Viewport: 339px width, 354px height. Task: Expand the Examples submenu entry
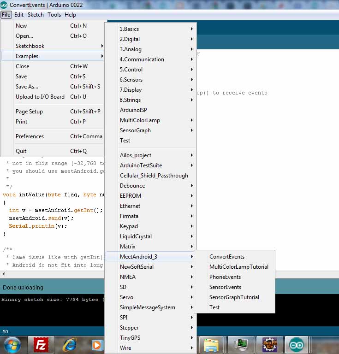point(53,56)
